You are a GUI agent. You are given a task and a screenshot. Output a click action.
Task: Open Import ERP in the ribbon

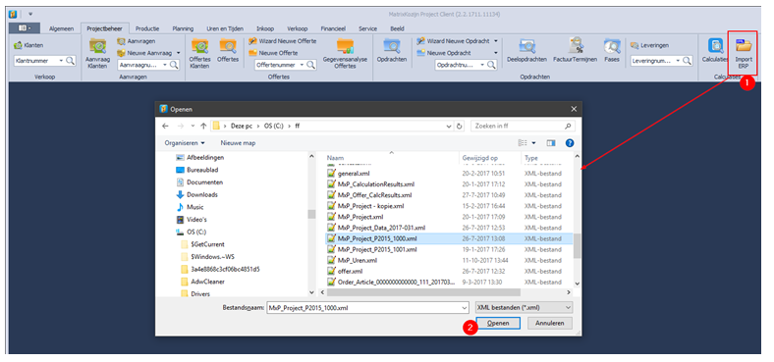tap(744, 53)
